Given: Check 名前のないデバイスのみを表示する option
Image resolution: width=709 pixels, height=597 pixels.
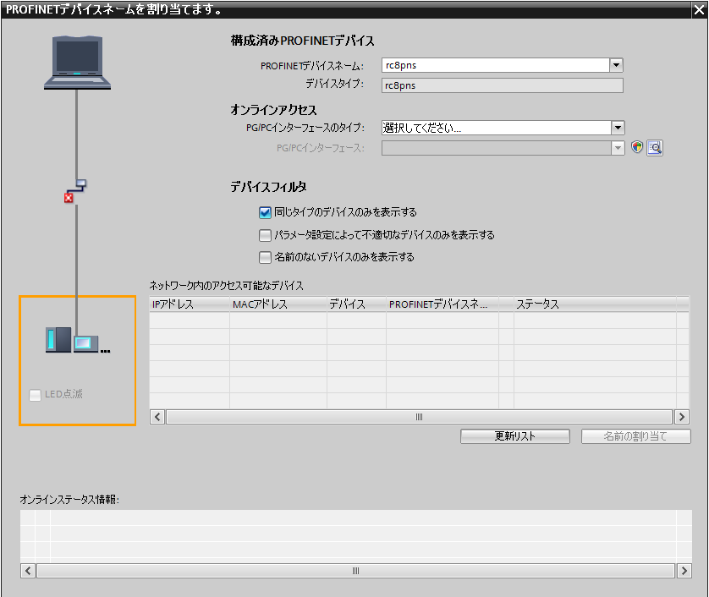Looking at the screenshot, I should (266, 257).
